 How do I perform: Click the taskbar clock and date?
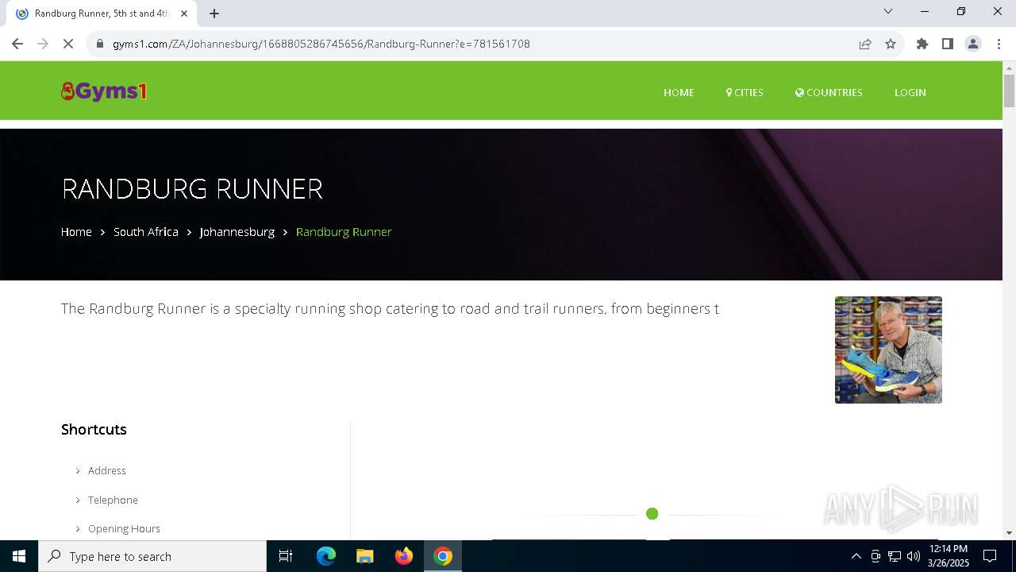tap(949, 556)
